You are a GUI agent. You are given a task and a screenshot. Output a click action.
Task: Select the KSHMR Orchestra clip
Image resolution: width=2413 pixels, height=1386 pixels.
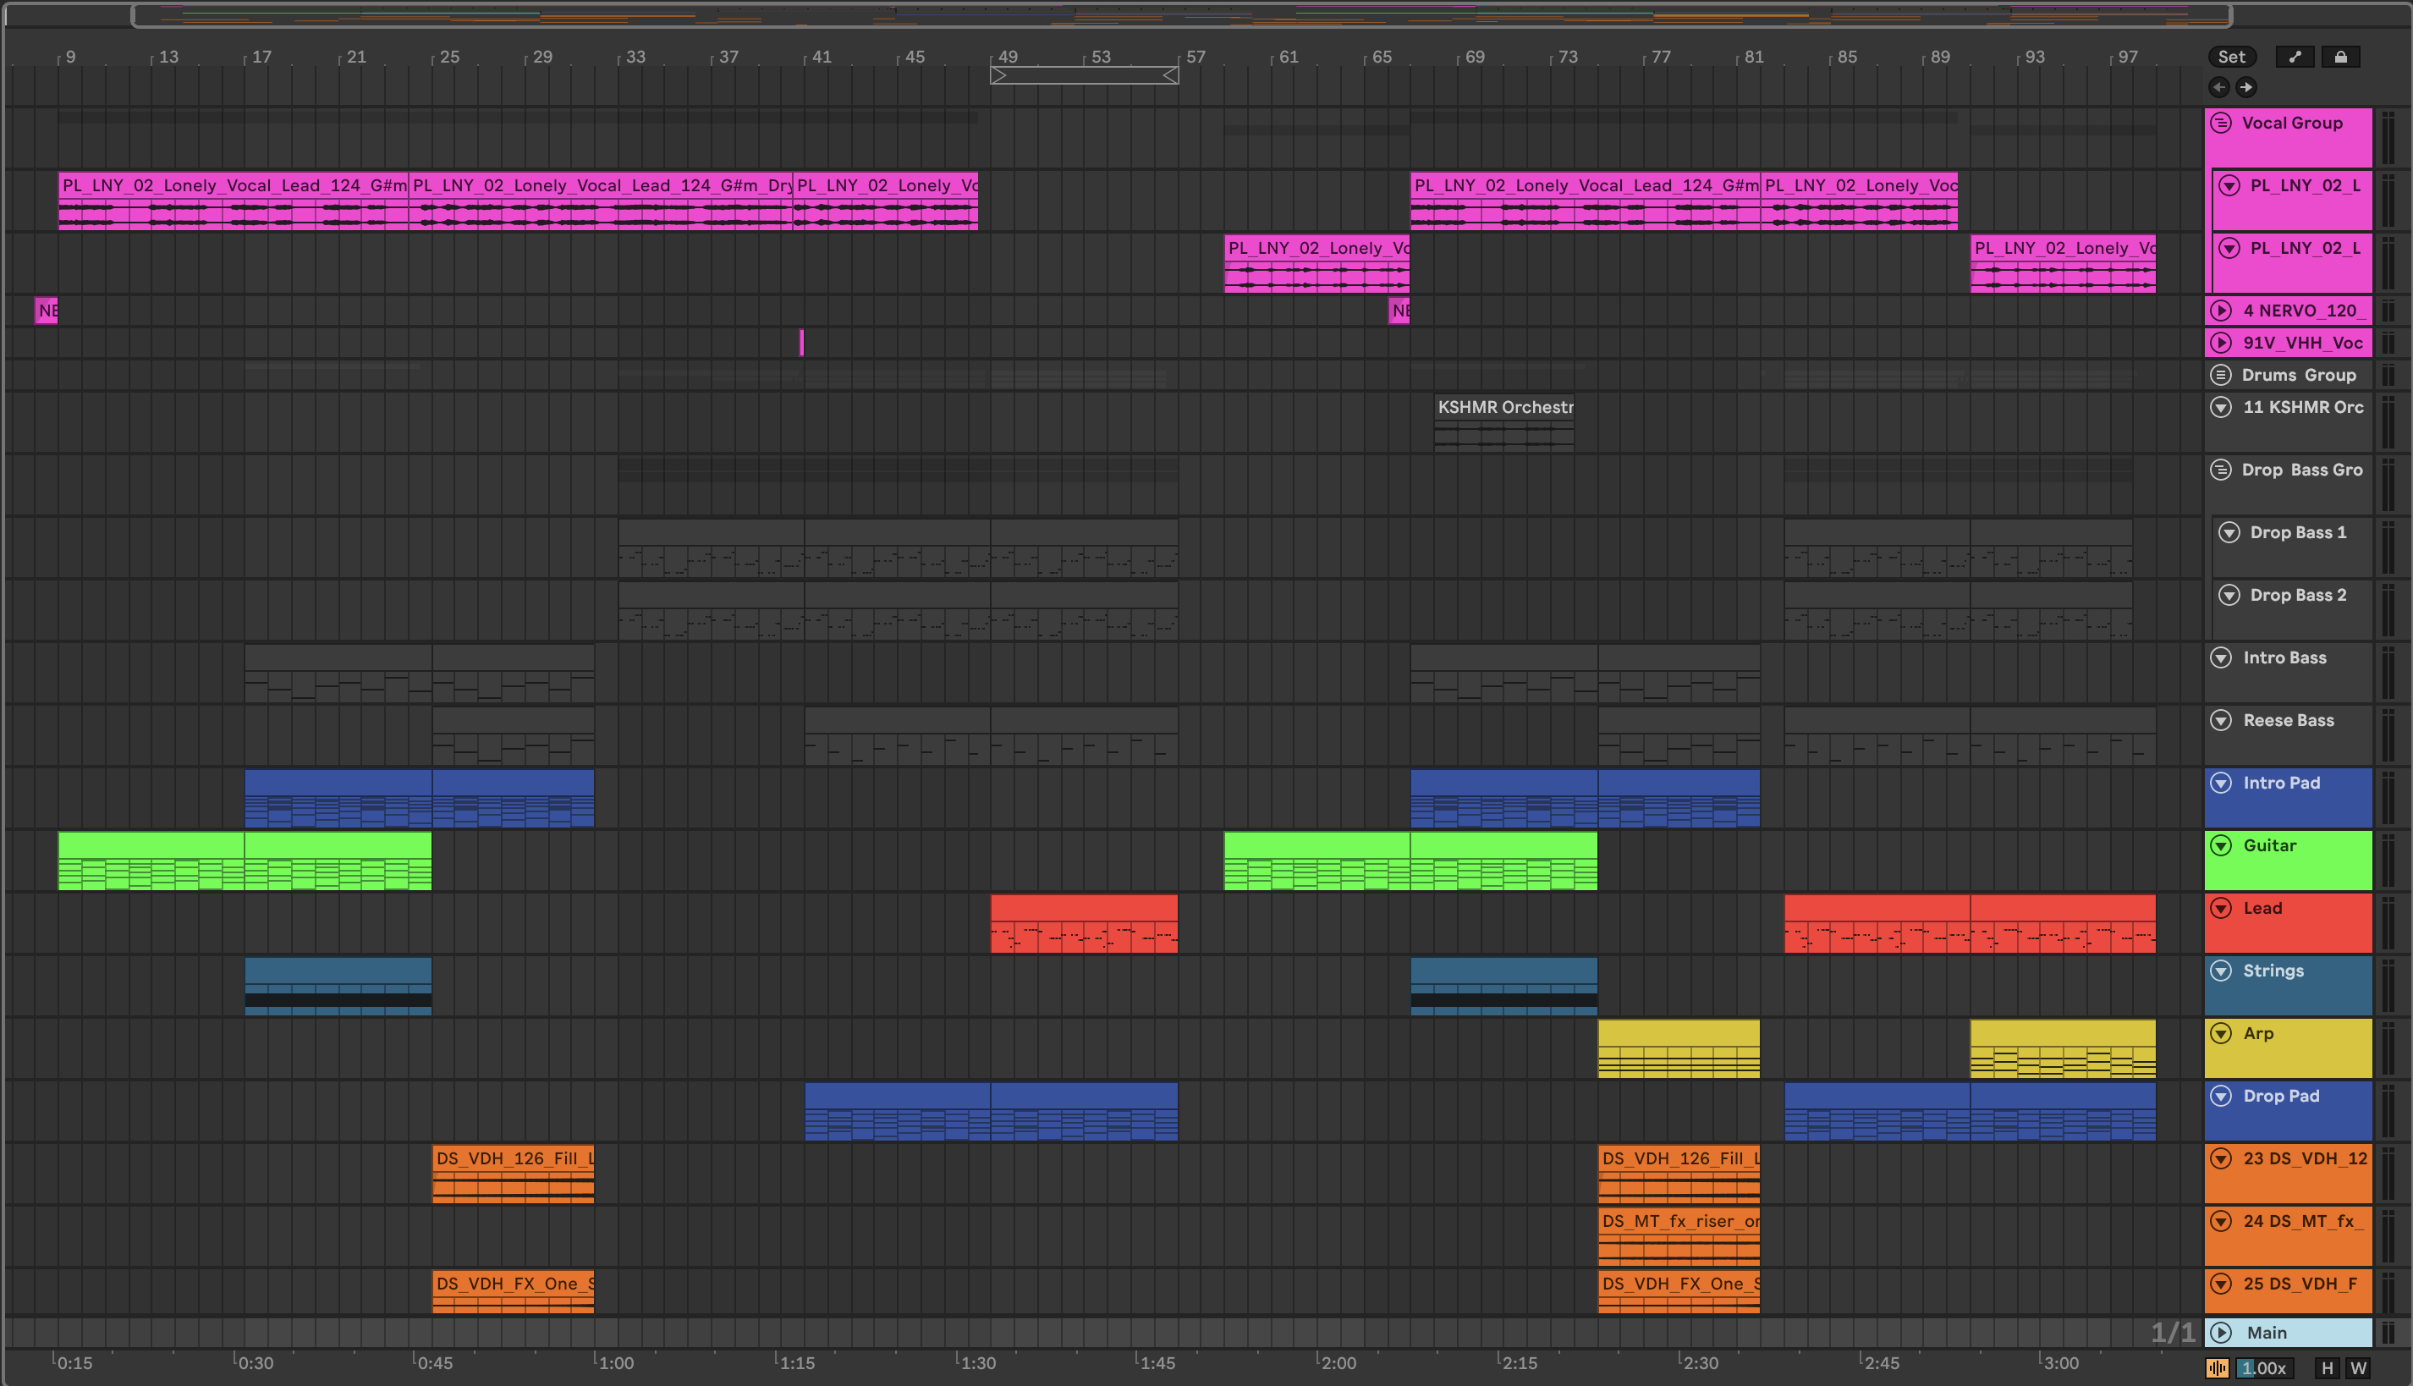point(1504,408)
